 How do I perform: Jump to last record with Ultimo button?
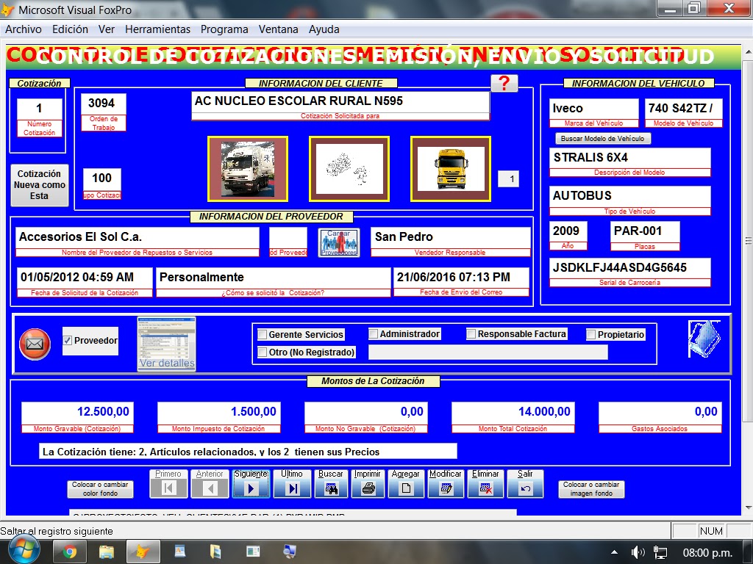click(292, 483)
